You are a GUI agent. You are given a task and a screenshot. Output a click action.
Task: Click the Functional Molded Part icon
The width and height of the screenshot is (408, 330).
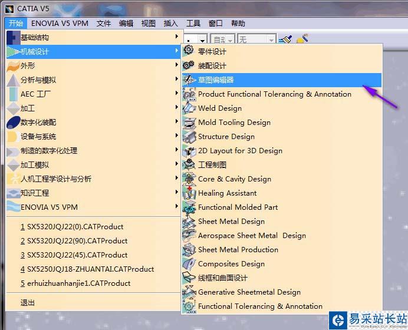189,207
